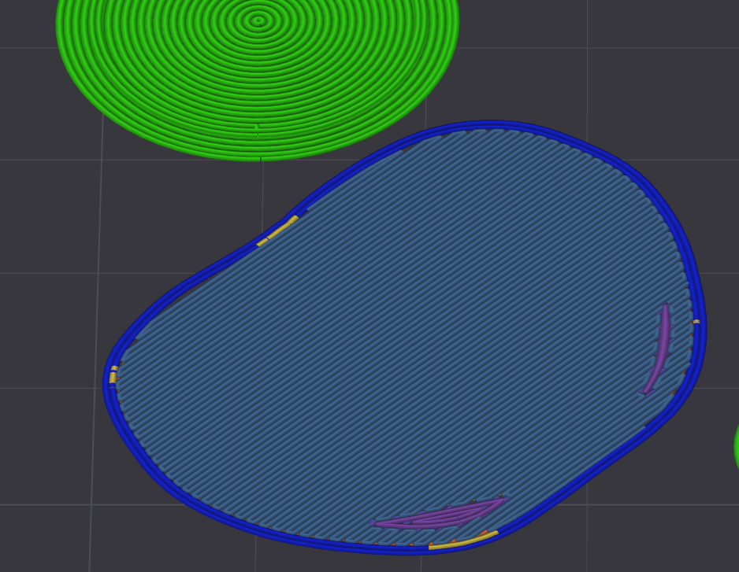The width and height of the screenshot is (739, 572).
Task: Click the center of the green concentric disc
Action: click(x=258, y=20)
